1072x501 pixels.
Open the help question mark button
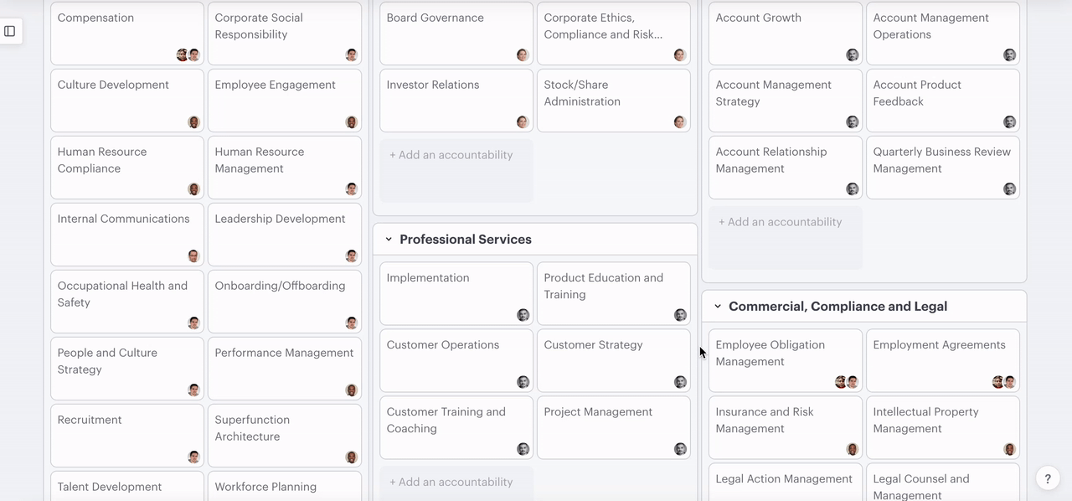point(1048,478)
